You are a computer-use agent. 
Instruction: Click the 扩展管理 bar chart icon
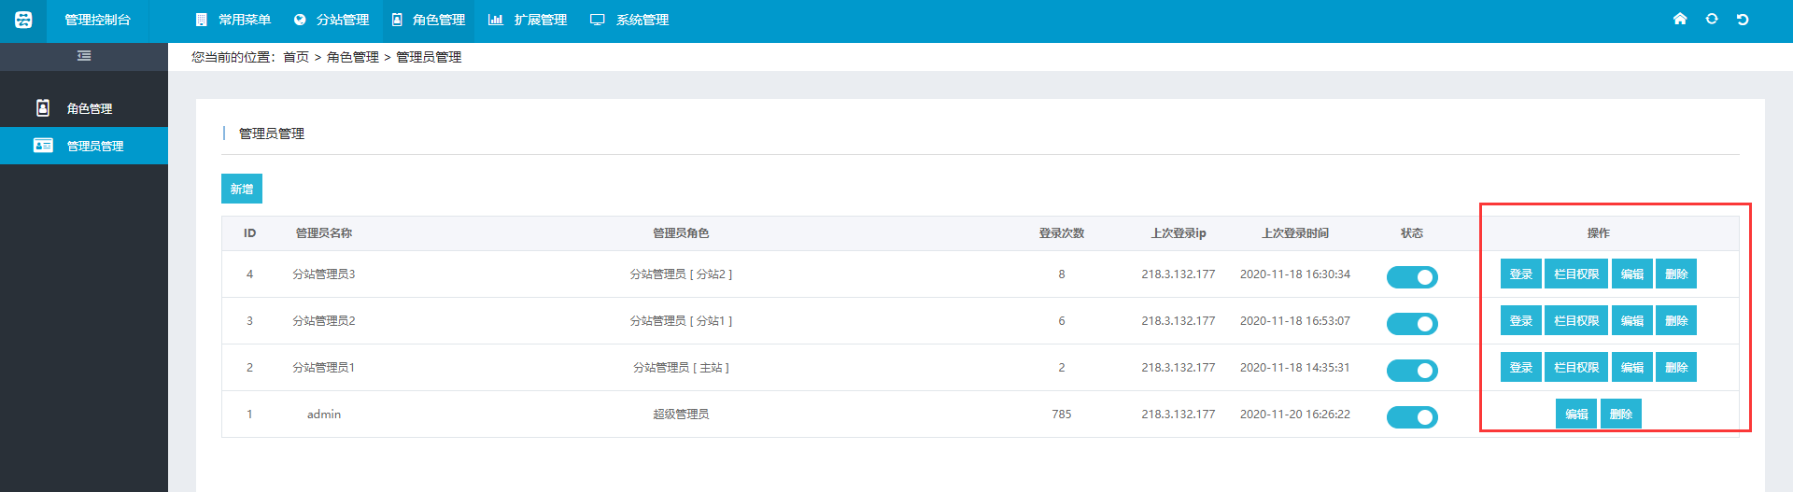[496, 20]
